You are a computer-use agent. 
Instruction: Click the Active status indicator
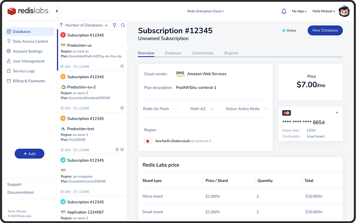(289, 30)
